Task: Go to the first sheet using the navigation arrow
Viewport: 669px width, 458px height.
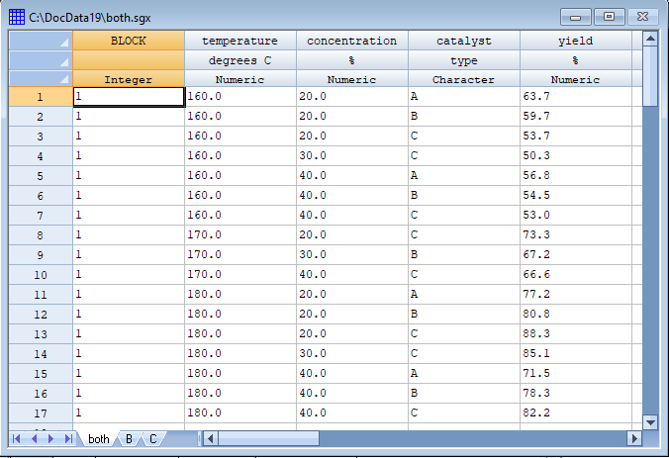Action: tap(18, 438)
